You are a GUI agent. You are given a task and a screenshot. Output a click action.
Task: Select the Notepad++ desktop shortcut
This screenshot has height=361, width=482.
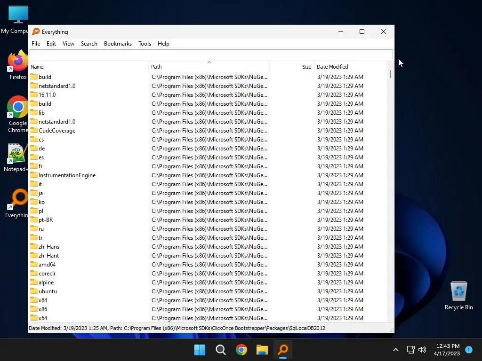coord(16,157)
